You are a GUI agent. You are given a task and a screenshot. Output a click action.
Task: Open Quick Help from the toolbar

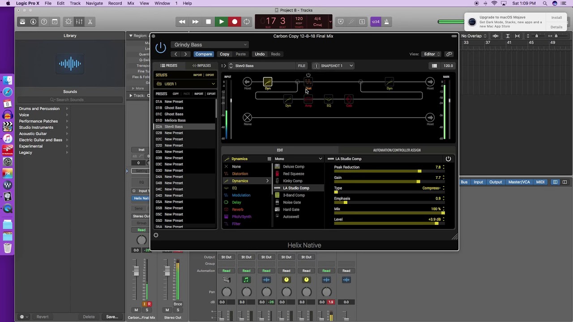[x=44, y=21]
